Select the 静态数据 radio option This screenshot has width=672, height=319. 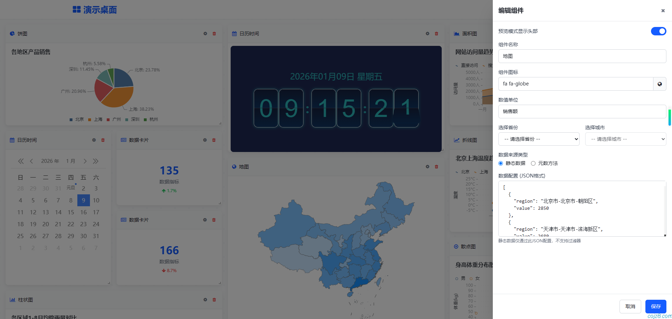500,163
